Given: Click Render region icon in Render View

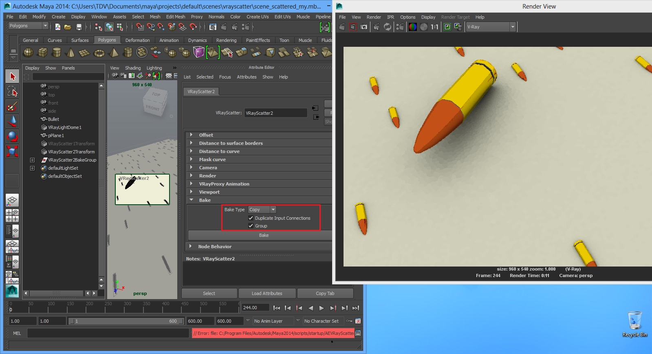Looking at the screenshot, I should (353, 27).
